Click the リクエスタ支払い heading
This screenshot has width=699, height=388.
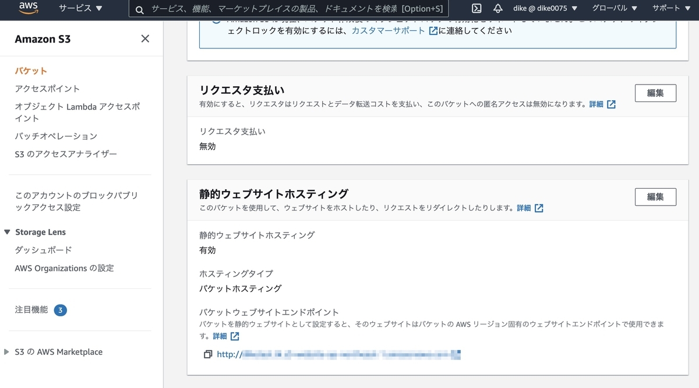242,90
